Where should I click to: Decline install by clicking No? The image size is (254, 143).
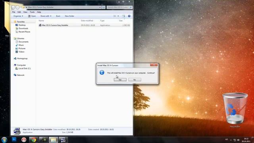point(135,79)
